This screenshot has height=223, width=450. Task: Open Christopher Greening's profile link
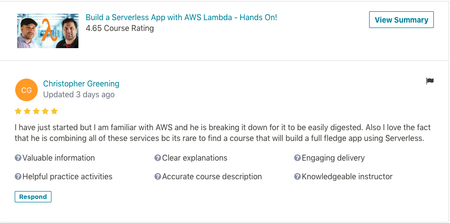click(81, 84)
